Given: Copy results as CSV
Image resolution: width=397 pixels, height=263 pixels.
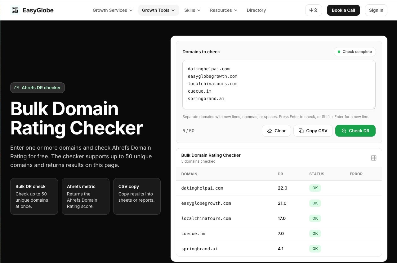Looking at the screenshot, I should pos(313,131).
